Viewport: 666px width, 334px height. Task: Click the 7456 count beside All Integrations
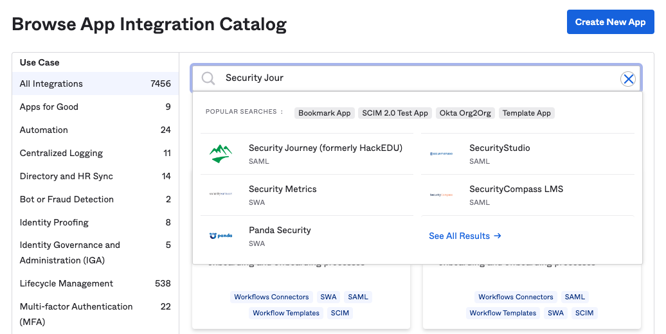tap(161, 83)
